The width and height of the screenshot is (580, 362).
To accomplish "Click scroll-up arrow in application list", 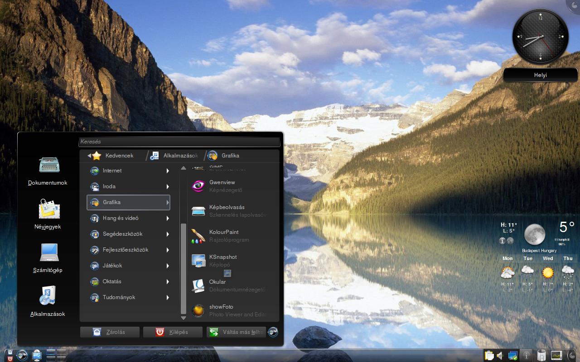I will point(184,168).
